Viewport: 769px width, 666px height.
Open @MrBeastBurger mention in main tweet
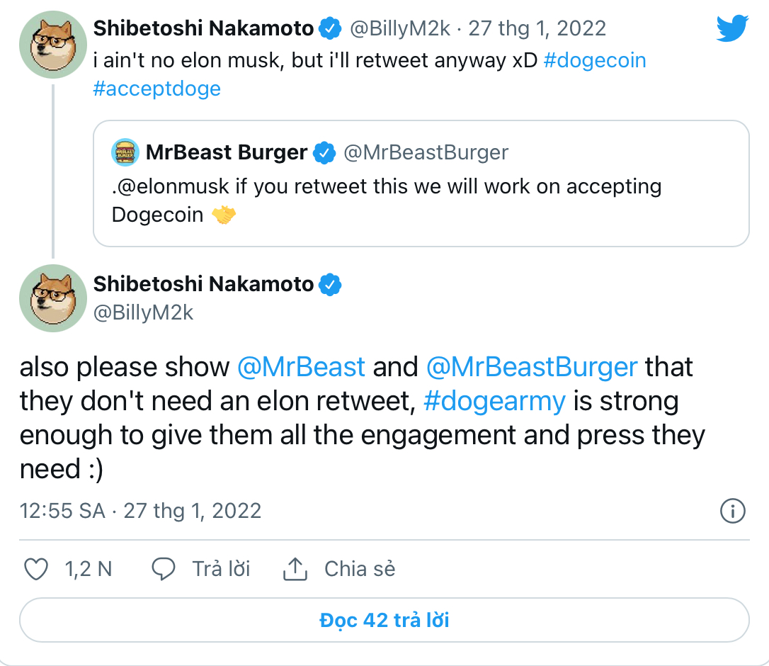coord(532,367)
